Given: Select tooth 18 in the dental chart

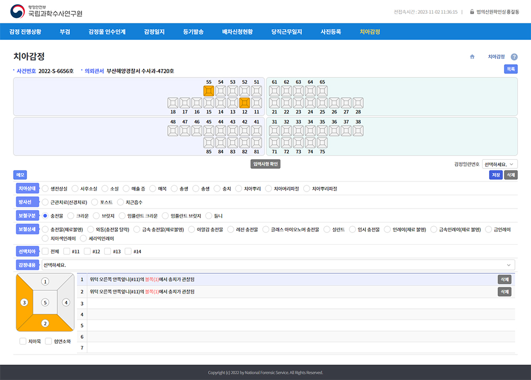Looking at the screenshot, I should (173, 103).
